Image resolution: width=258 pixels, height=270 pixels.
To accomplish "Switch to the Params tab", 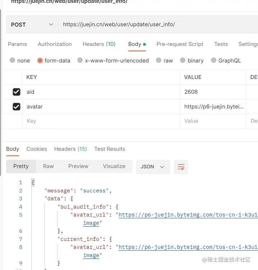I will [x=17, y=44].
